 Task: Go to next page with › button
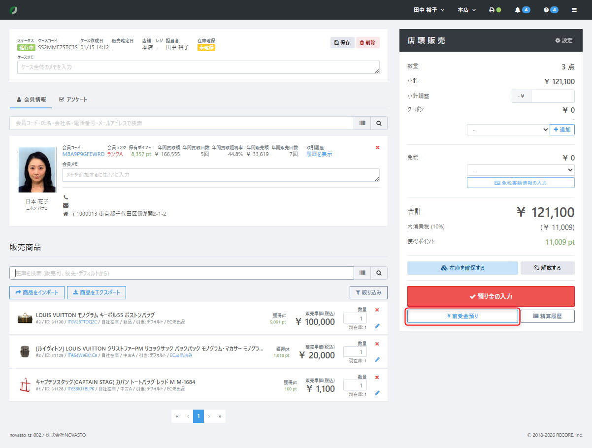pos(209,416)
